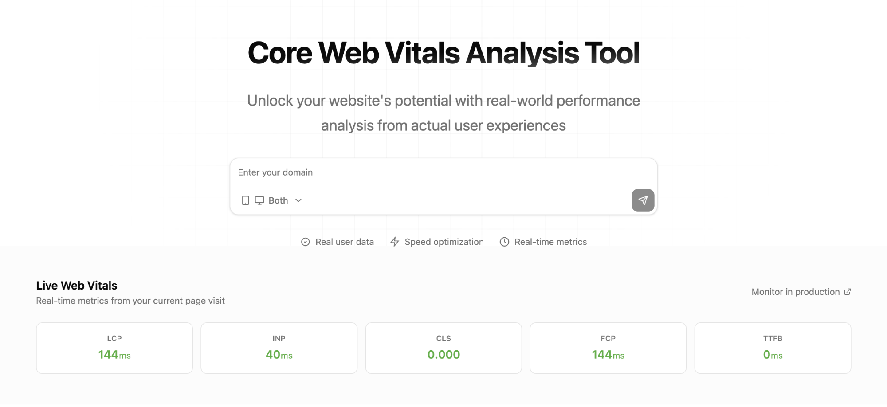Image resolution: width=887 pixels, height=407 pixels.
Task: Select the TTFB metric card
Action: (773, 348)
